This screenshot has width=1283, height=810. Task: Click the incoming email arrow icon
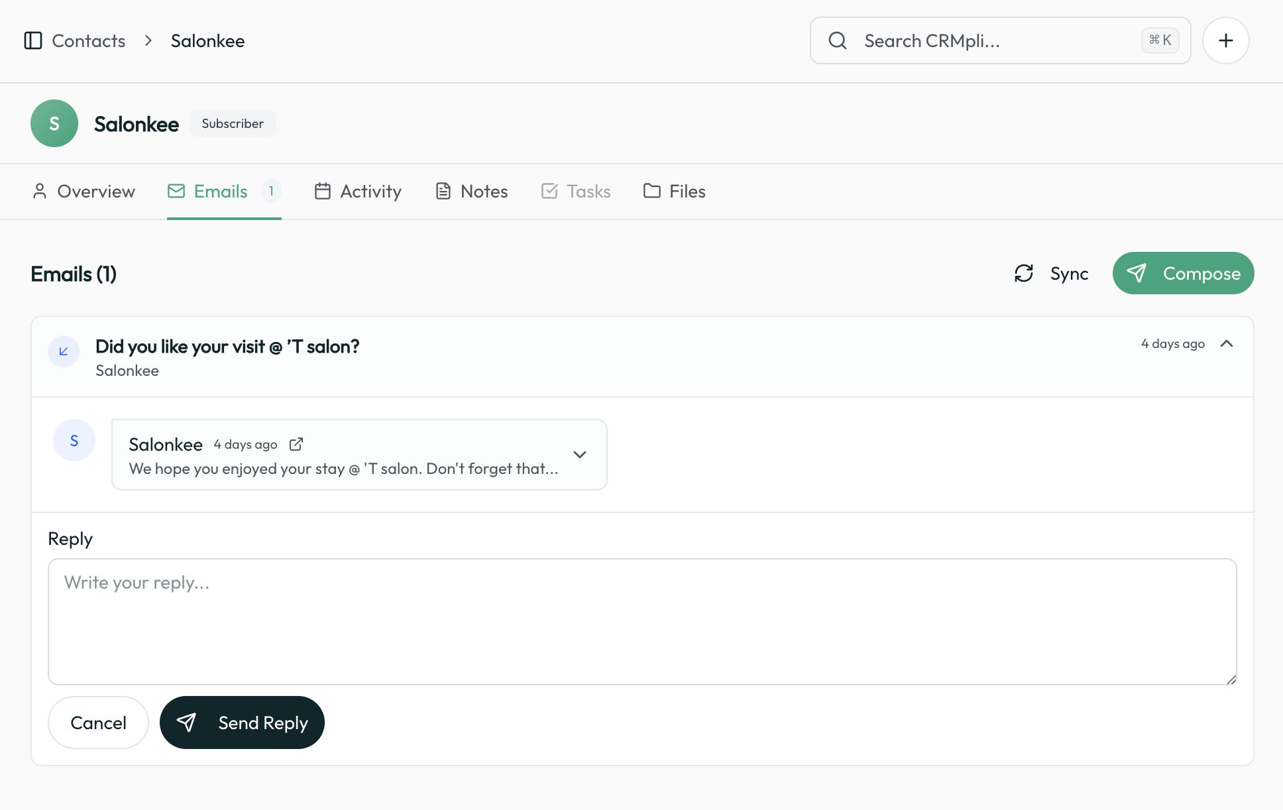[x=64, y=351]
